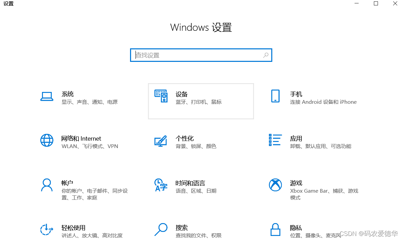403x240 pixels.
Task: Select the 设备 heading text
Action: click(182, 94)
